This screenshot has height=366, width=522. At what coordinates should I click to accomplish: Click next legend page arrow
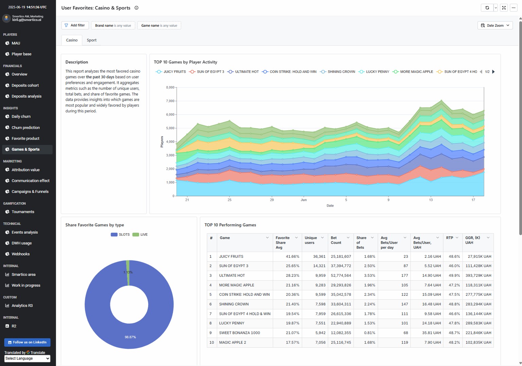(x=493, y=72)
